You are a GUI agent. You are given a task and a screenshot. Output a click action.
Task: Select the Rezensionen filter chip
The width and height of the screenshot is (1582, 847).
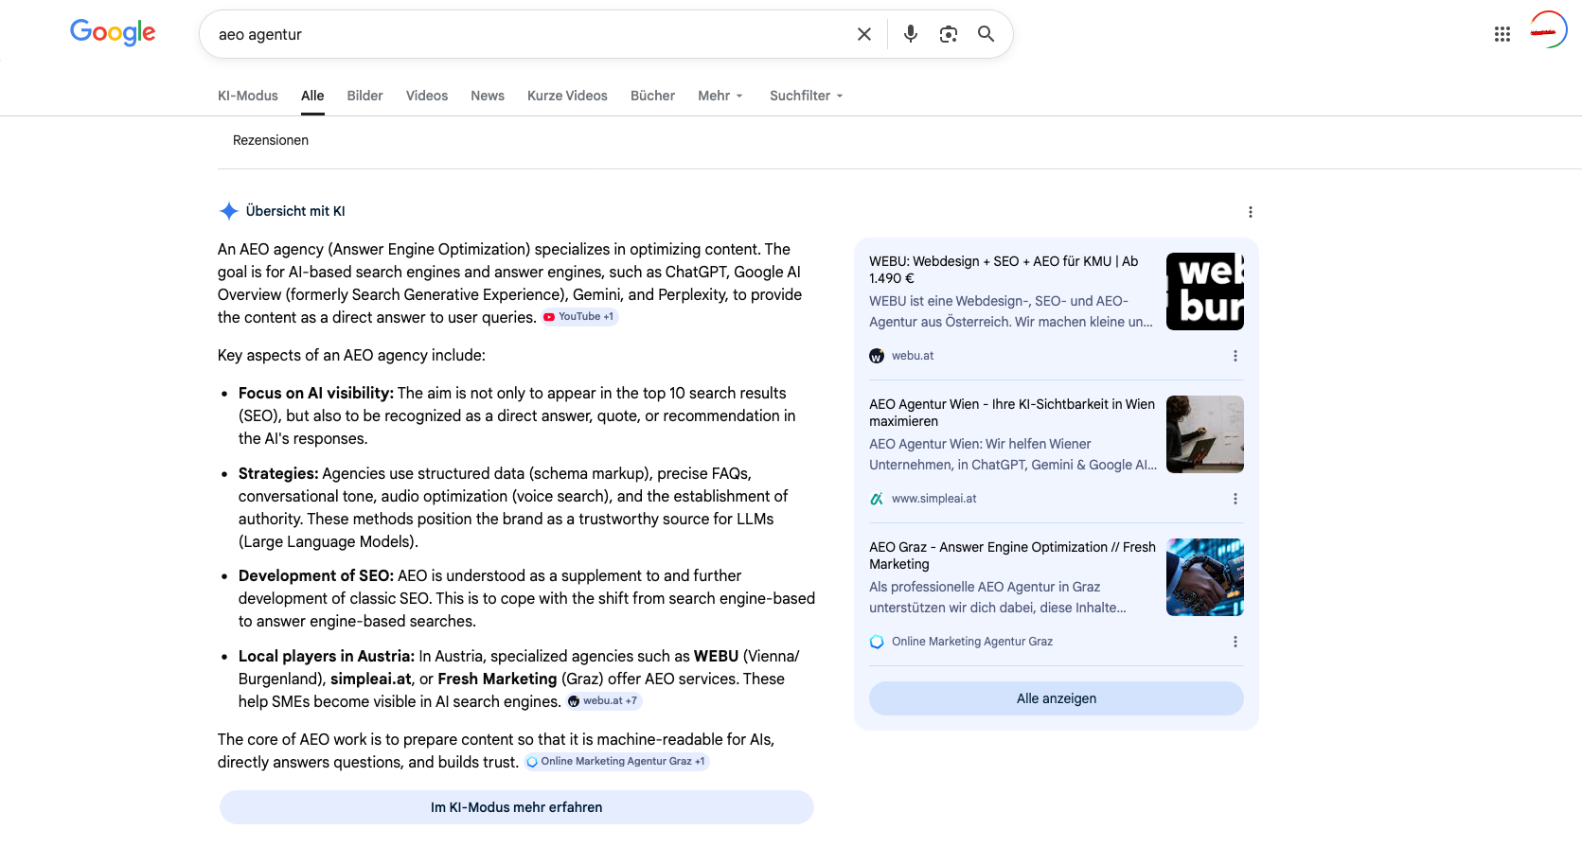(271, 140)
